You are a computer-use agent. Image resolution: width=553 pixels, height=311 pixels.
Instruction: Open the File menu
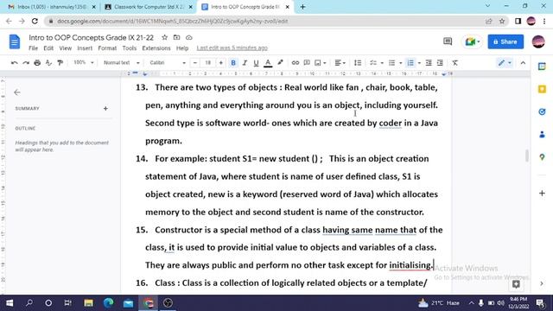33,48
